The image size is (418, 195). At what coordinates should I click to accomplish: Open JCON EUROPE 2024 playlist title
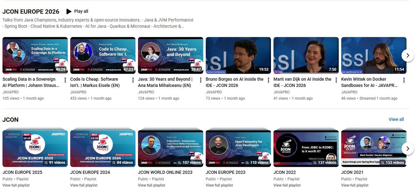[x=90, y=172]
